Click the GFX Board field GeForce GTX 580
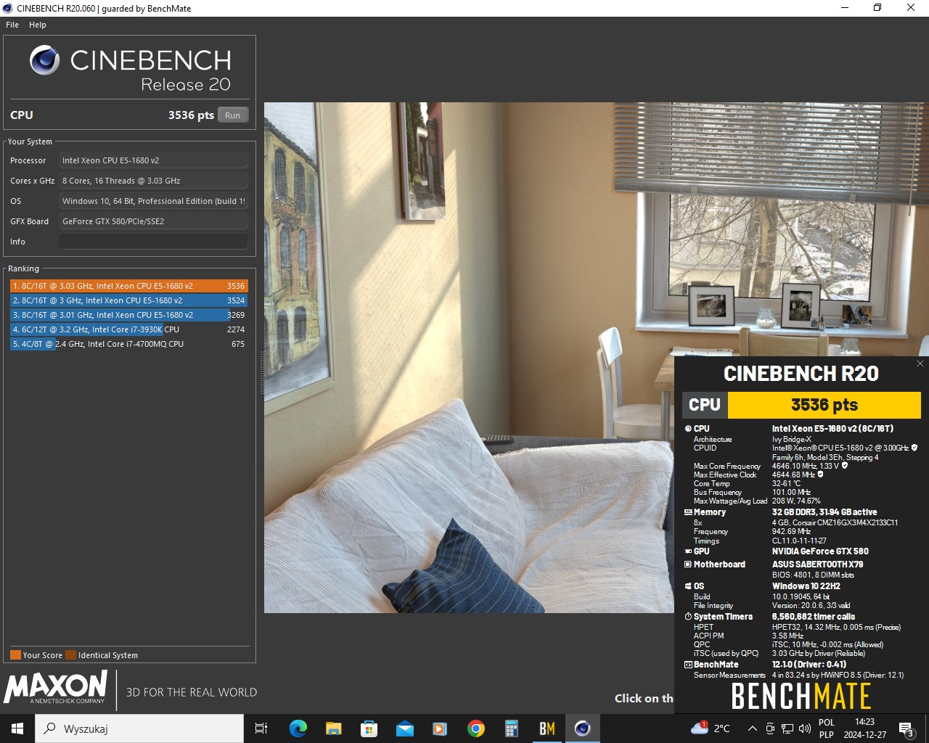929x743 pixels. pos(153,221)
